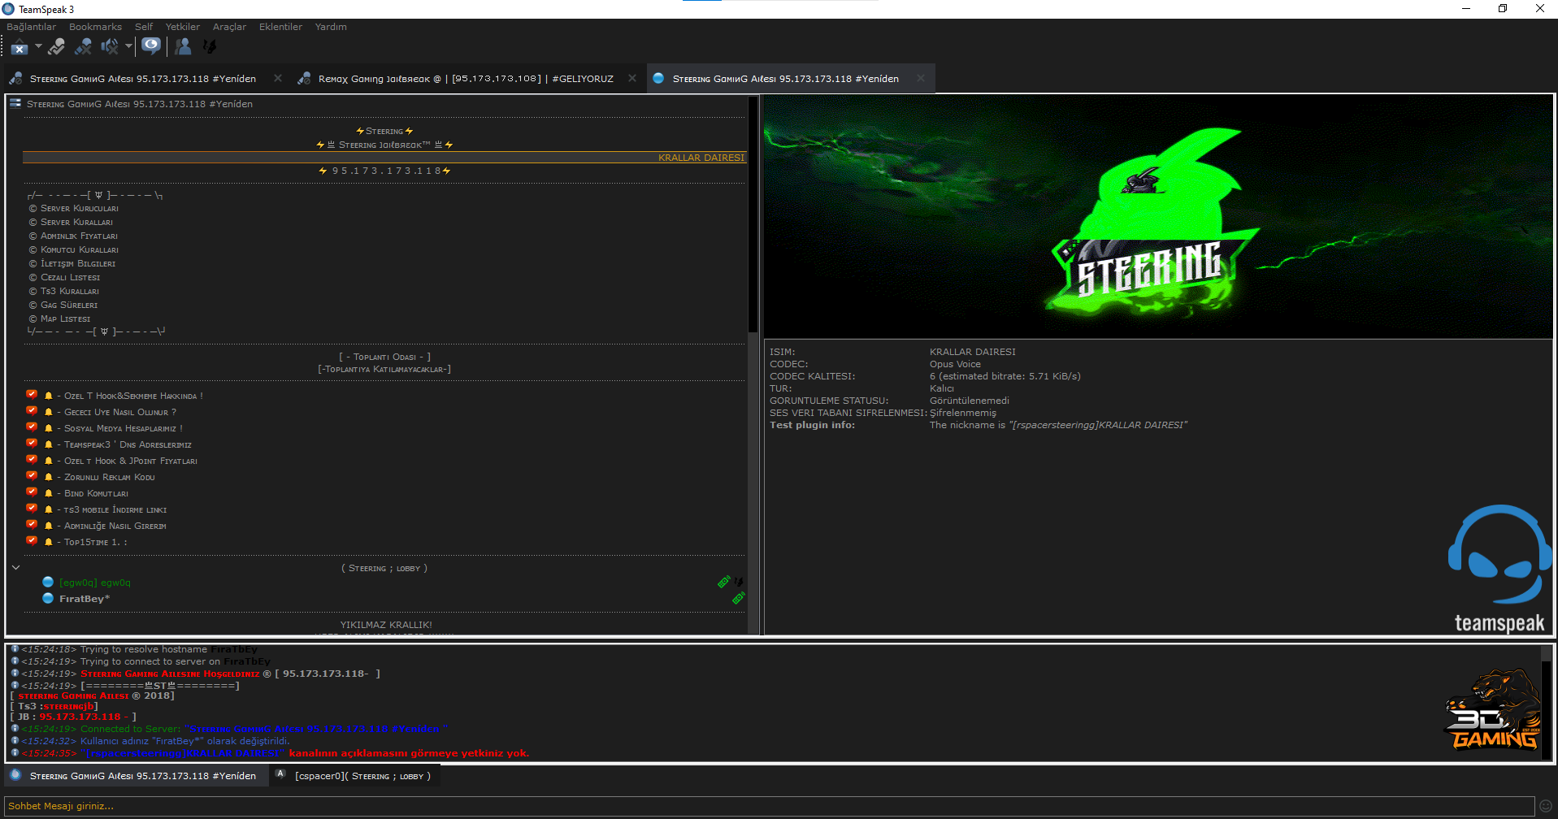
Task: Collapse the Steering Lobby channel chevron
Action: click(x=15, y=568)
